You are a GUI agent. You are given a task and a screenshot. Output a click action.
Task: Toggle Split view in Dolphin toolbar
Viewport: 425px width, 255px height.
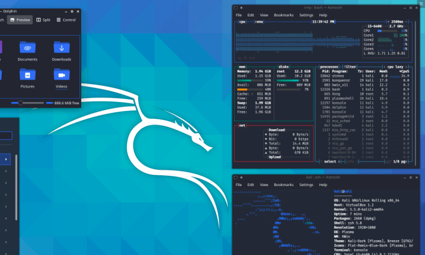coord(44,20)
